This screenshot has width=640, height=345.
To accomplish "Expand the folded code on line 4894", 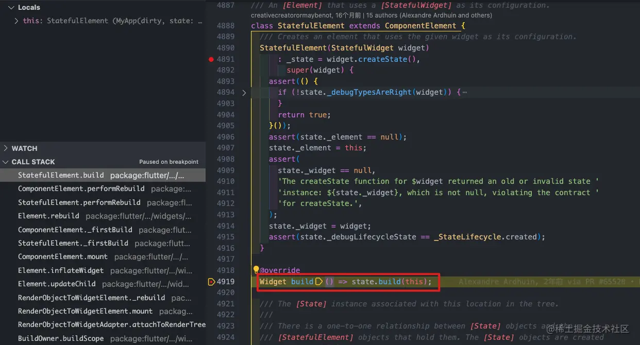I will point(244,93).
